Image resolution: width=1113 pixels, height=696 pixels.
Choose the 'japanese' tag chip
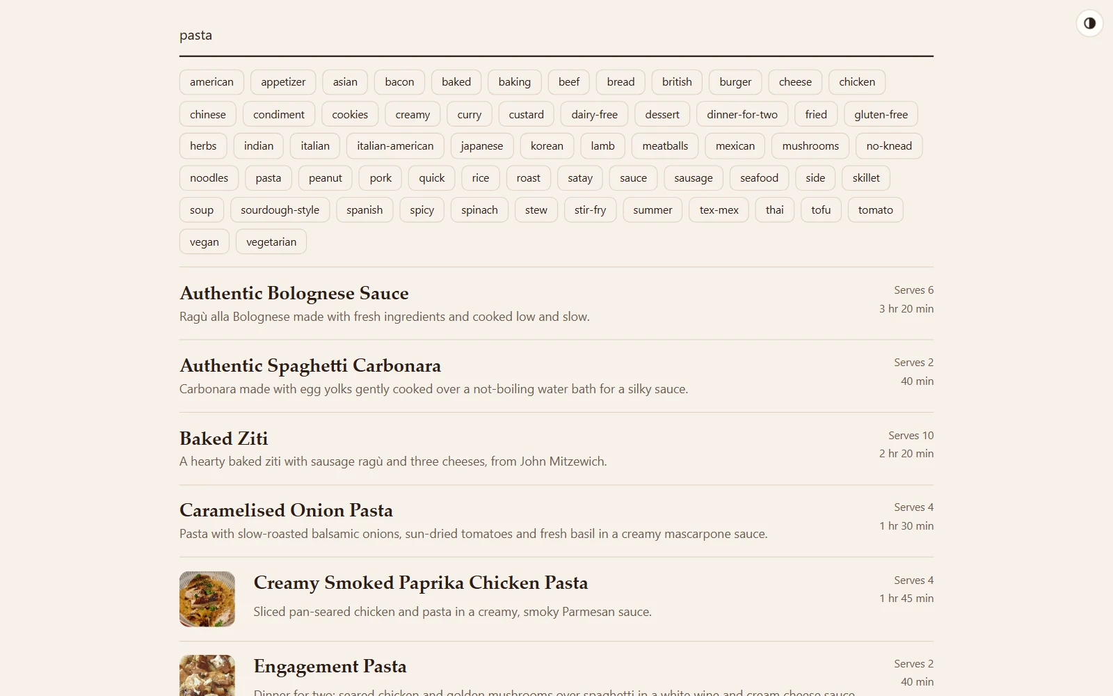click(x=481, y=146)
